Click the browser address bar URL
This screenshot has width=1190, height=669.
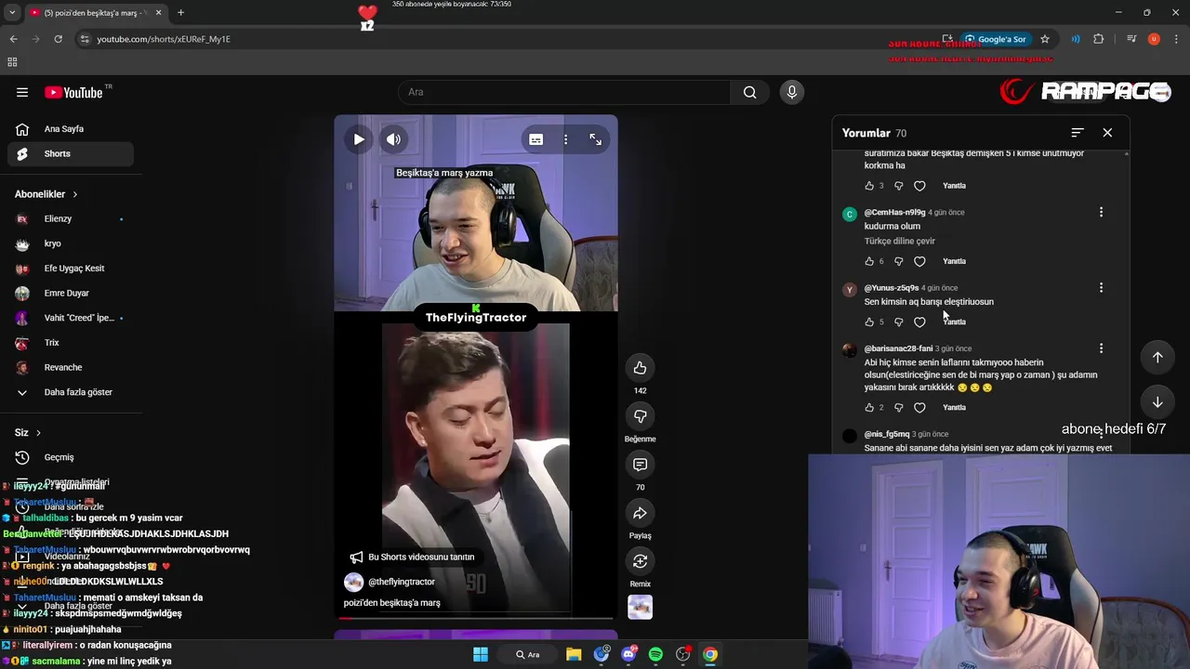coord(164,39)
